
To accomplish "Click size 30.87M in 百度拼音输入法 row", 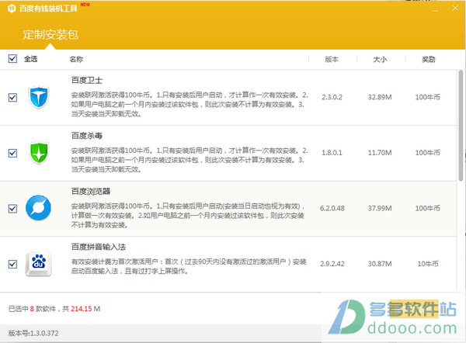I will pos(380,264).
